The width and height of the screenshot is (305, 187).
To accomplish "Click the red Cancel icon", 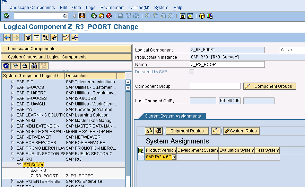I will click(x=109, y=16).
